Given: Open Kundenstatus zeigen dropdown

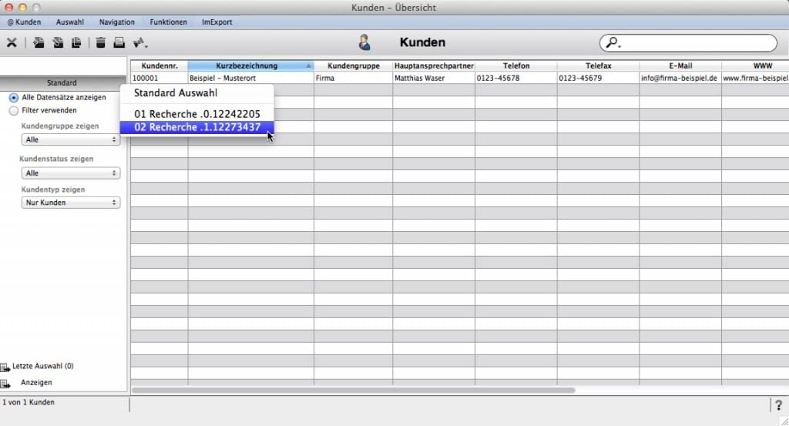Looking at the screenshot, I should 70,173.
